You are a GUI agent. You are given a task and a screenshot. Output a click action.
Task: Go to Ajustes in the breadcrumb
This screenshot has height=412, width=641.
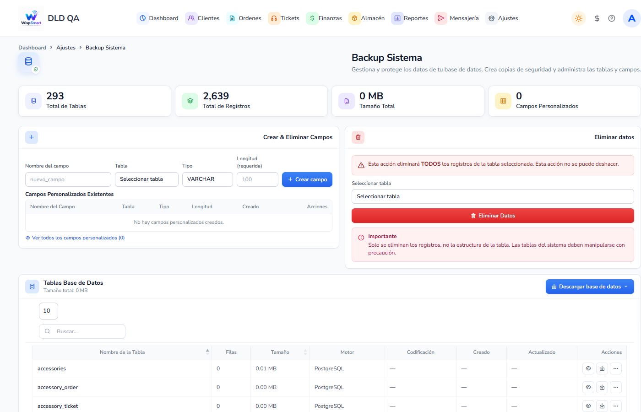(66, 48)
